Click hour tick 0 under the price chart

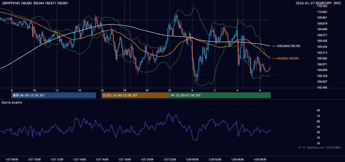pos(192,90)
